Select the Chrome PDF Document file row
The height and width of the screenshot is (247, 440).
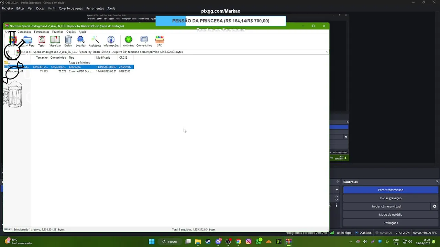(69, 71)
